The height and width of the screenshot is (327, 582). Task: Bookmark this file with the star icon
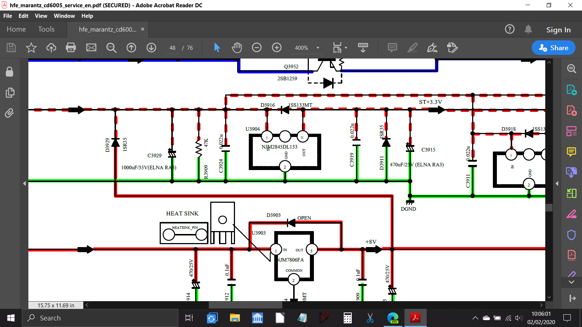[31, 48]
